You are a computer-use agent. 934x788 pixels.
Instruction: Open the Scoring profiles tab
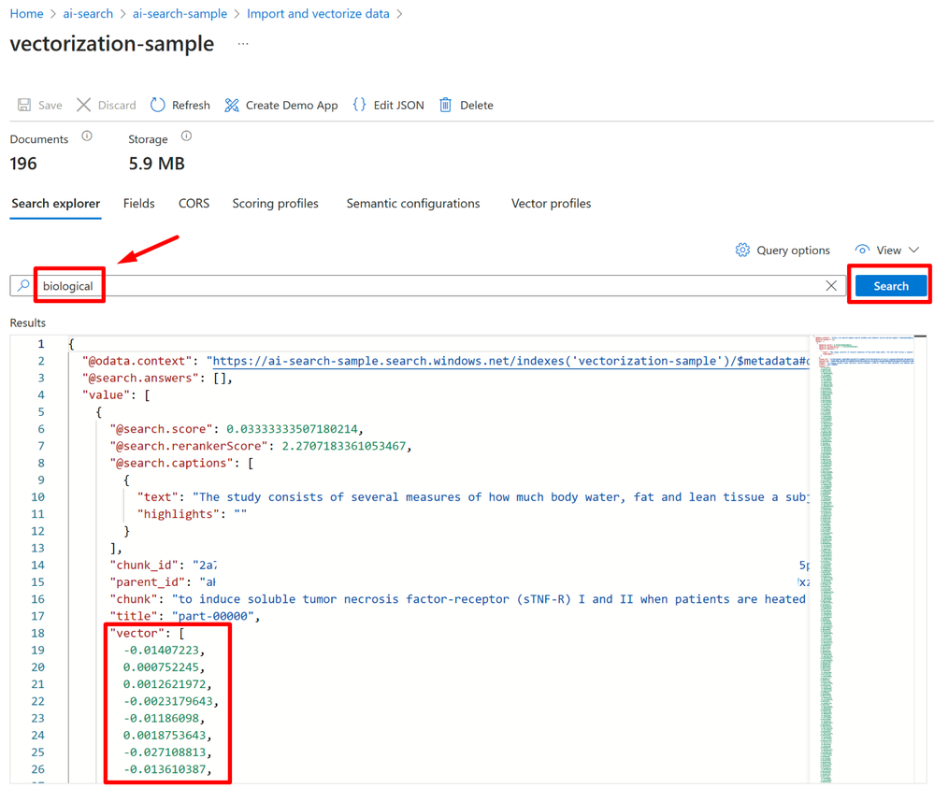pyautogui.click(x=275, y=204)
